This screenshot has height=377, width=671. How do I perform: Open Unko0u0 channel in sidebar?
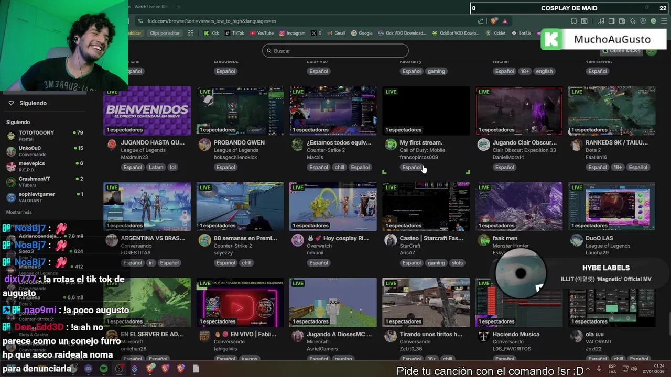pos(45,151)
